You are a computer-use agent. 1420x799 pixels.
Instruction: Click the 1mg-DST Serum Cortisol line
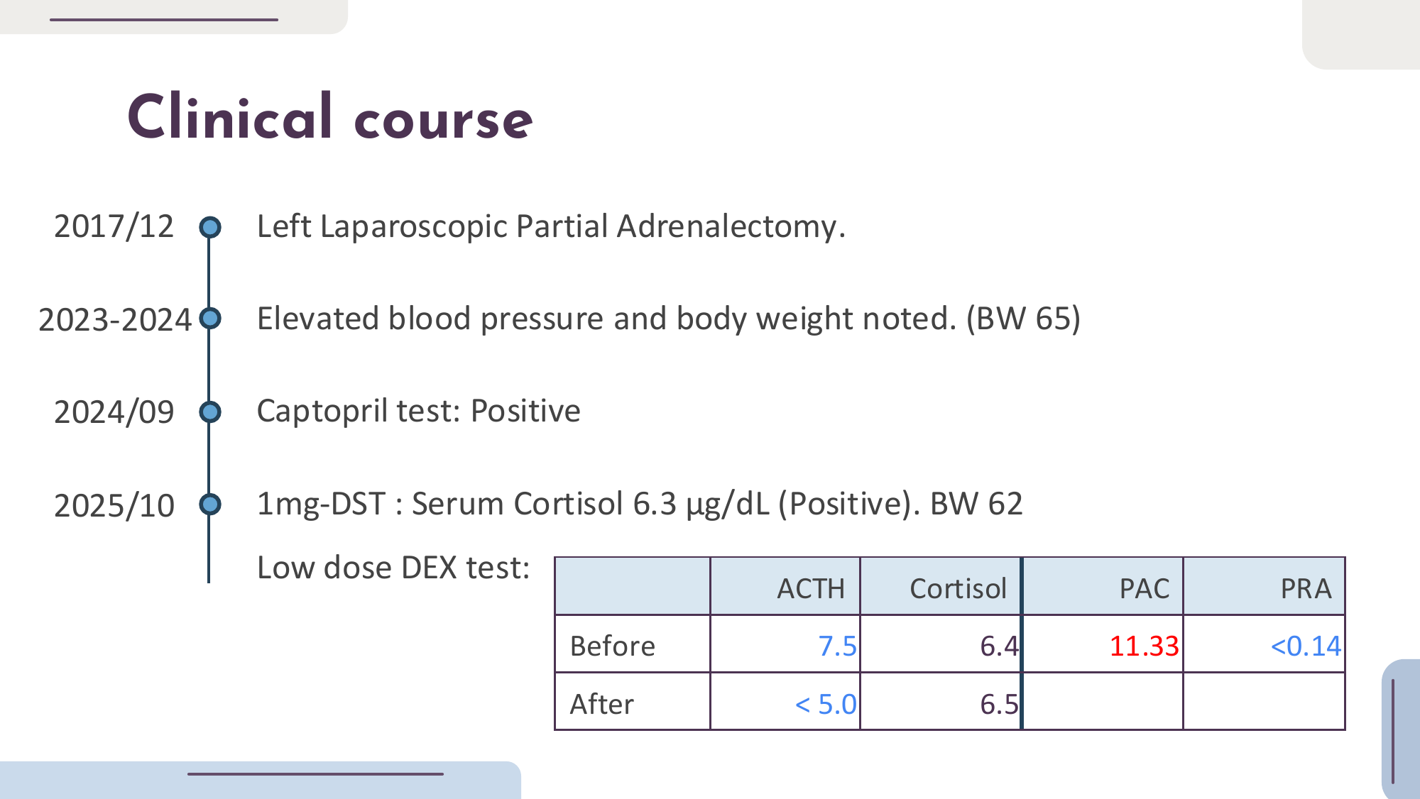pyautogui.click(x=639, y=505)
